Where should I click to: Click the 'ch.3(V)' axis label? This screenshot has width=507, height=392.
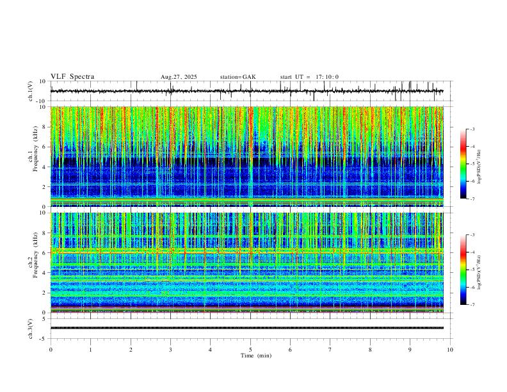click(x=31, y=329)
